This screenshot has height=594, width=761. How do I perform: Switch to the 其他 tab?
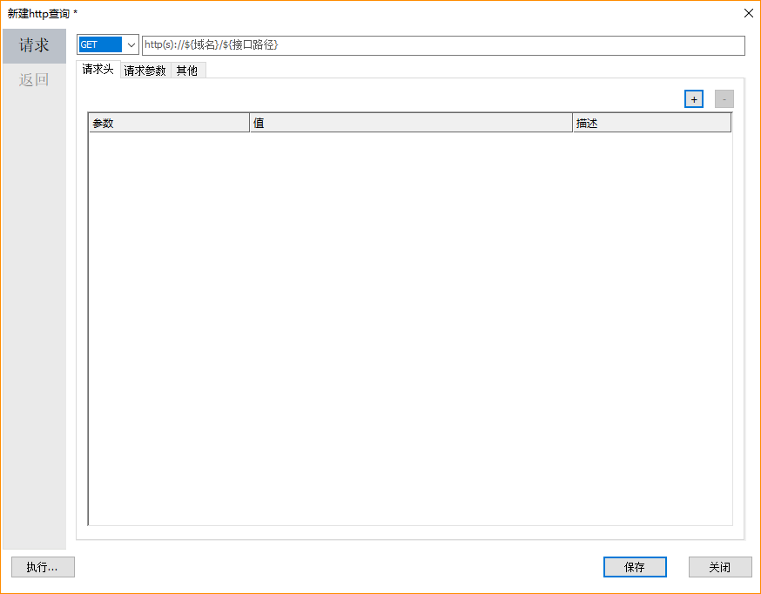pyautogui.click(x=187, y=71)
